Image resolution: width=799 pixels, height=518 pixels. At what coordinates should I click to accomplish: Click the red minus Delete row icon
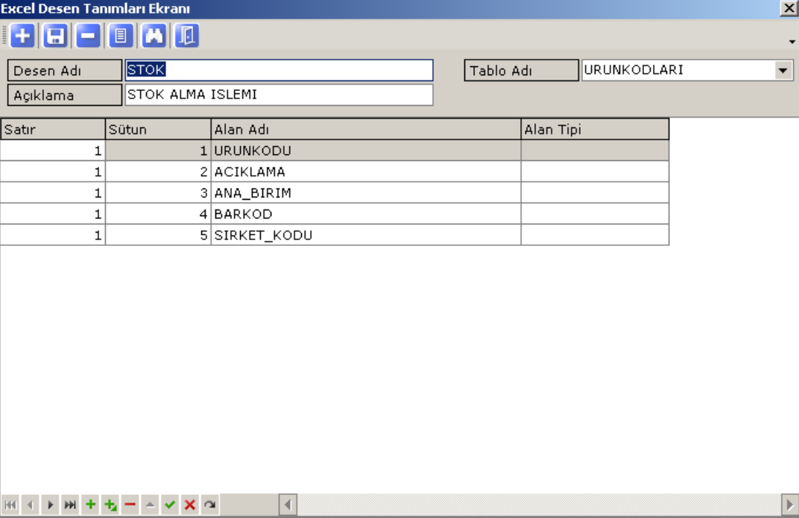[x=130, y=505]
